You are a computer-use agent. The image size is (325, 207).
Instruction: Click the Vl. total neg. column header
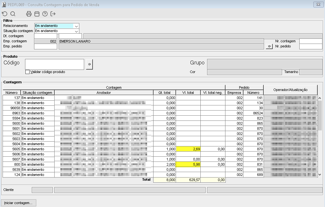pyautogui.click(x=213, y=93)
